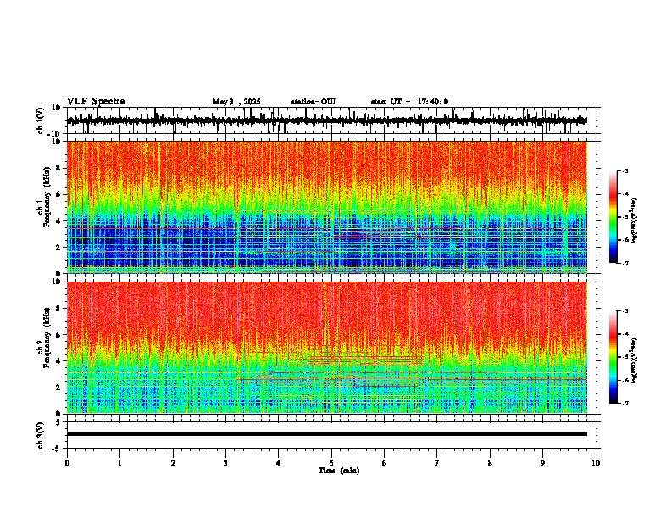Image resolution: width=671 pixels, height=519 pixels.
Task: Click the "-10" tick on ch.1(V) axis
Action: pos(55,134)
